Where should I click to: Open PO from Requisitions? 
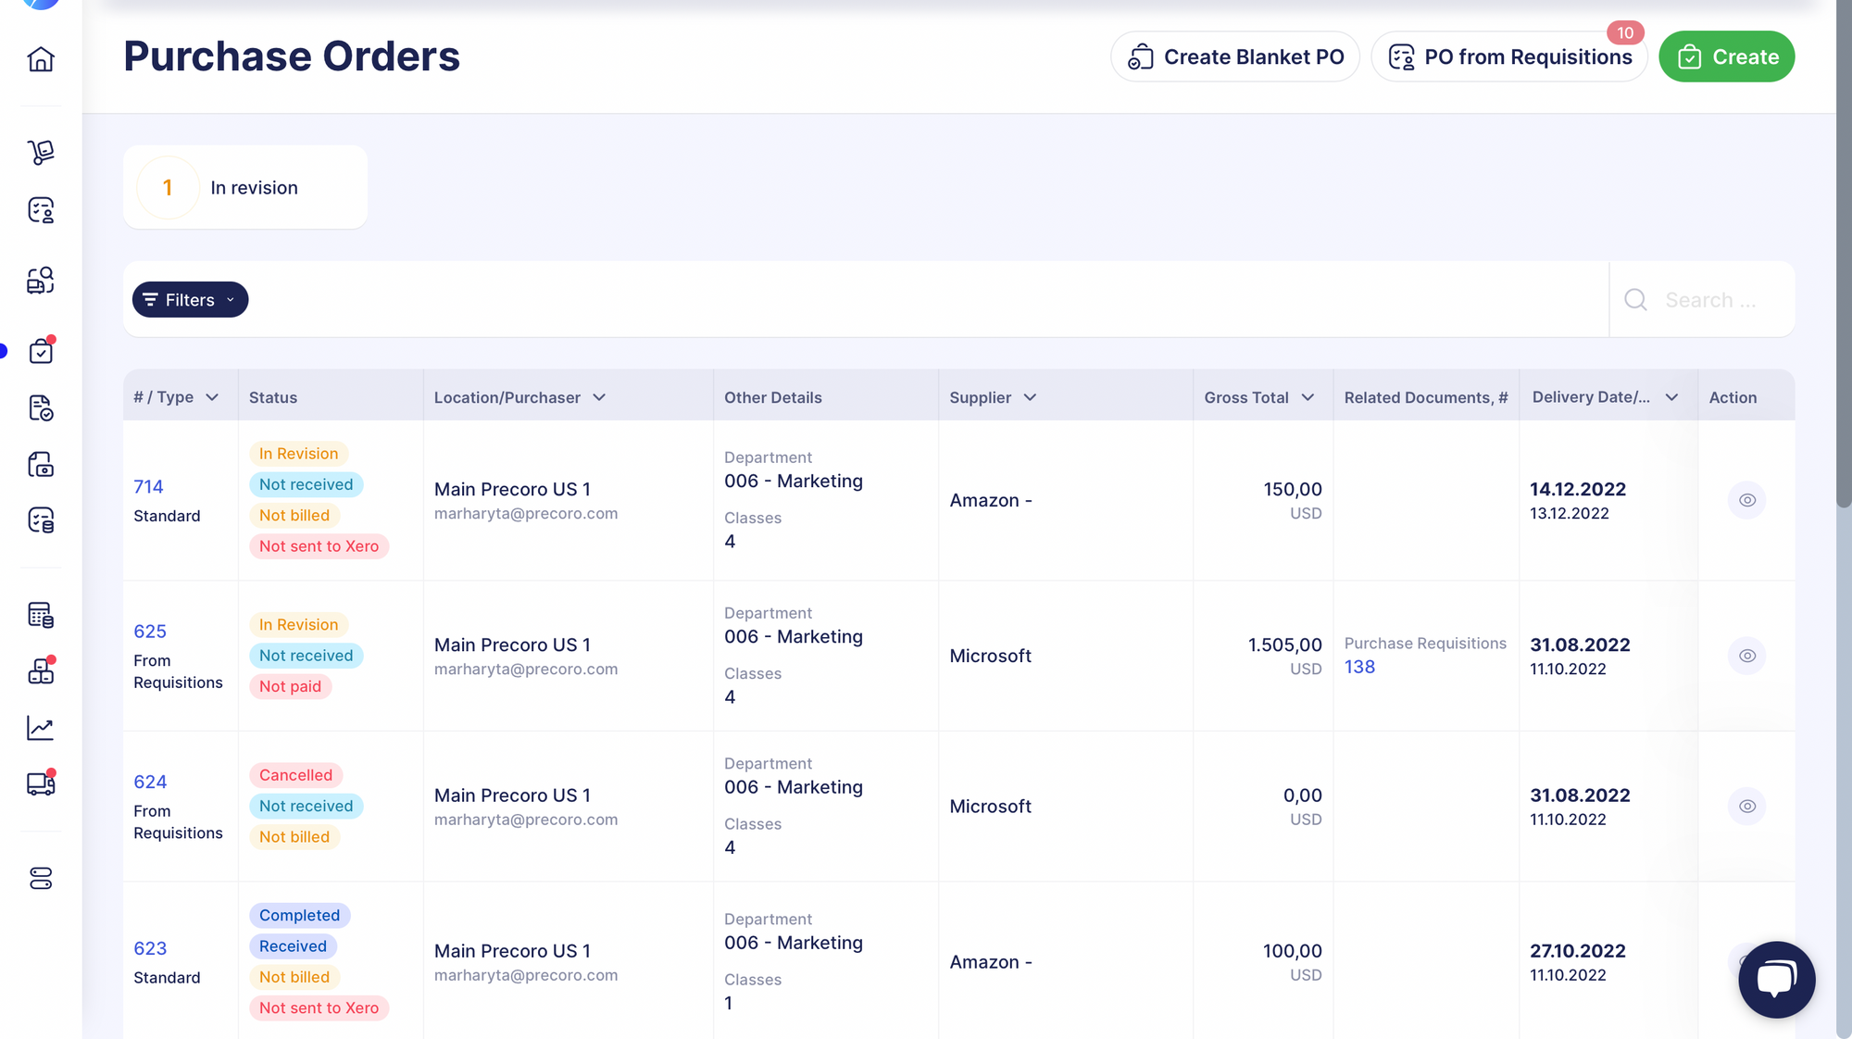click(x=1509, y=56)
